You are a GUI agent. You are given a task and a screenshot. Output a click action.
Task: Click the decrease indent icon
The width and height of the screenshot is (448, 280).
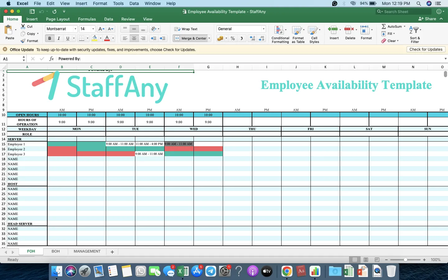click(153, 38)
